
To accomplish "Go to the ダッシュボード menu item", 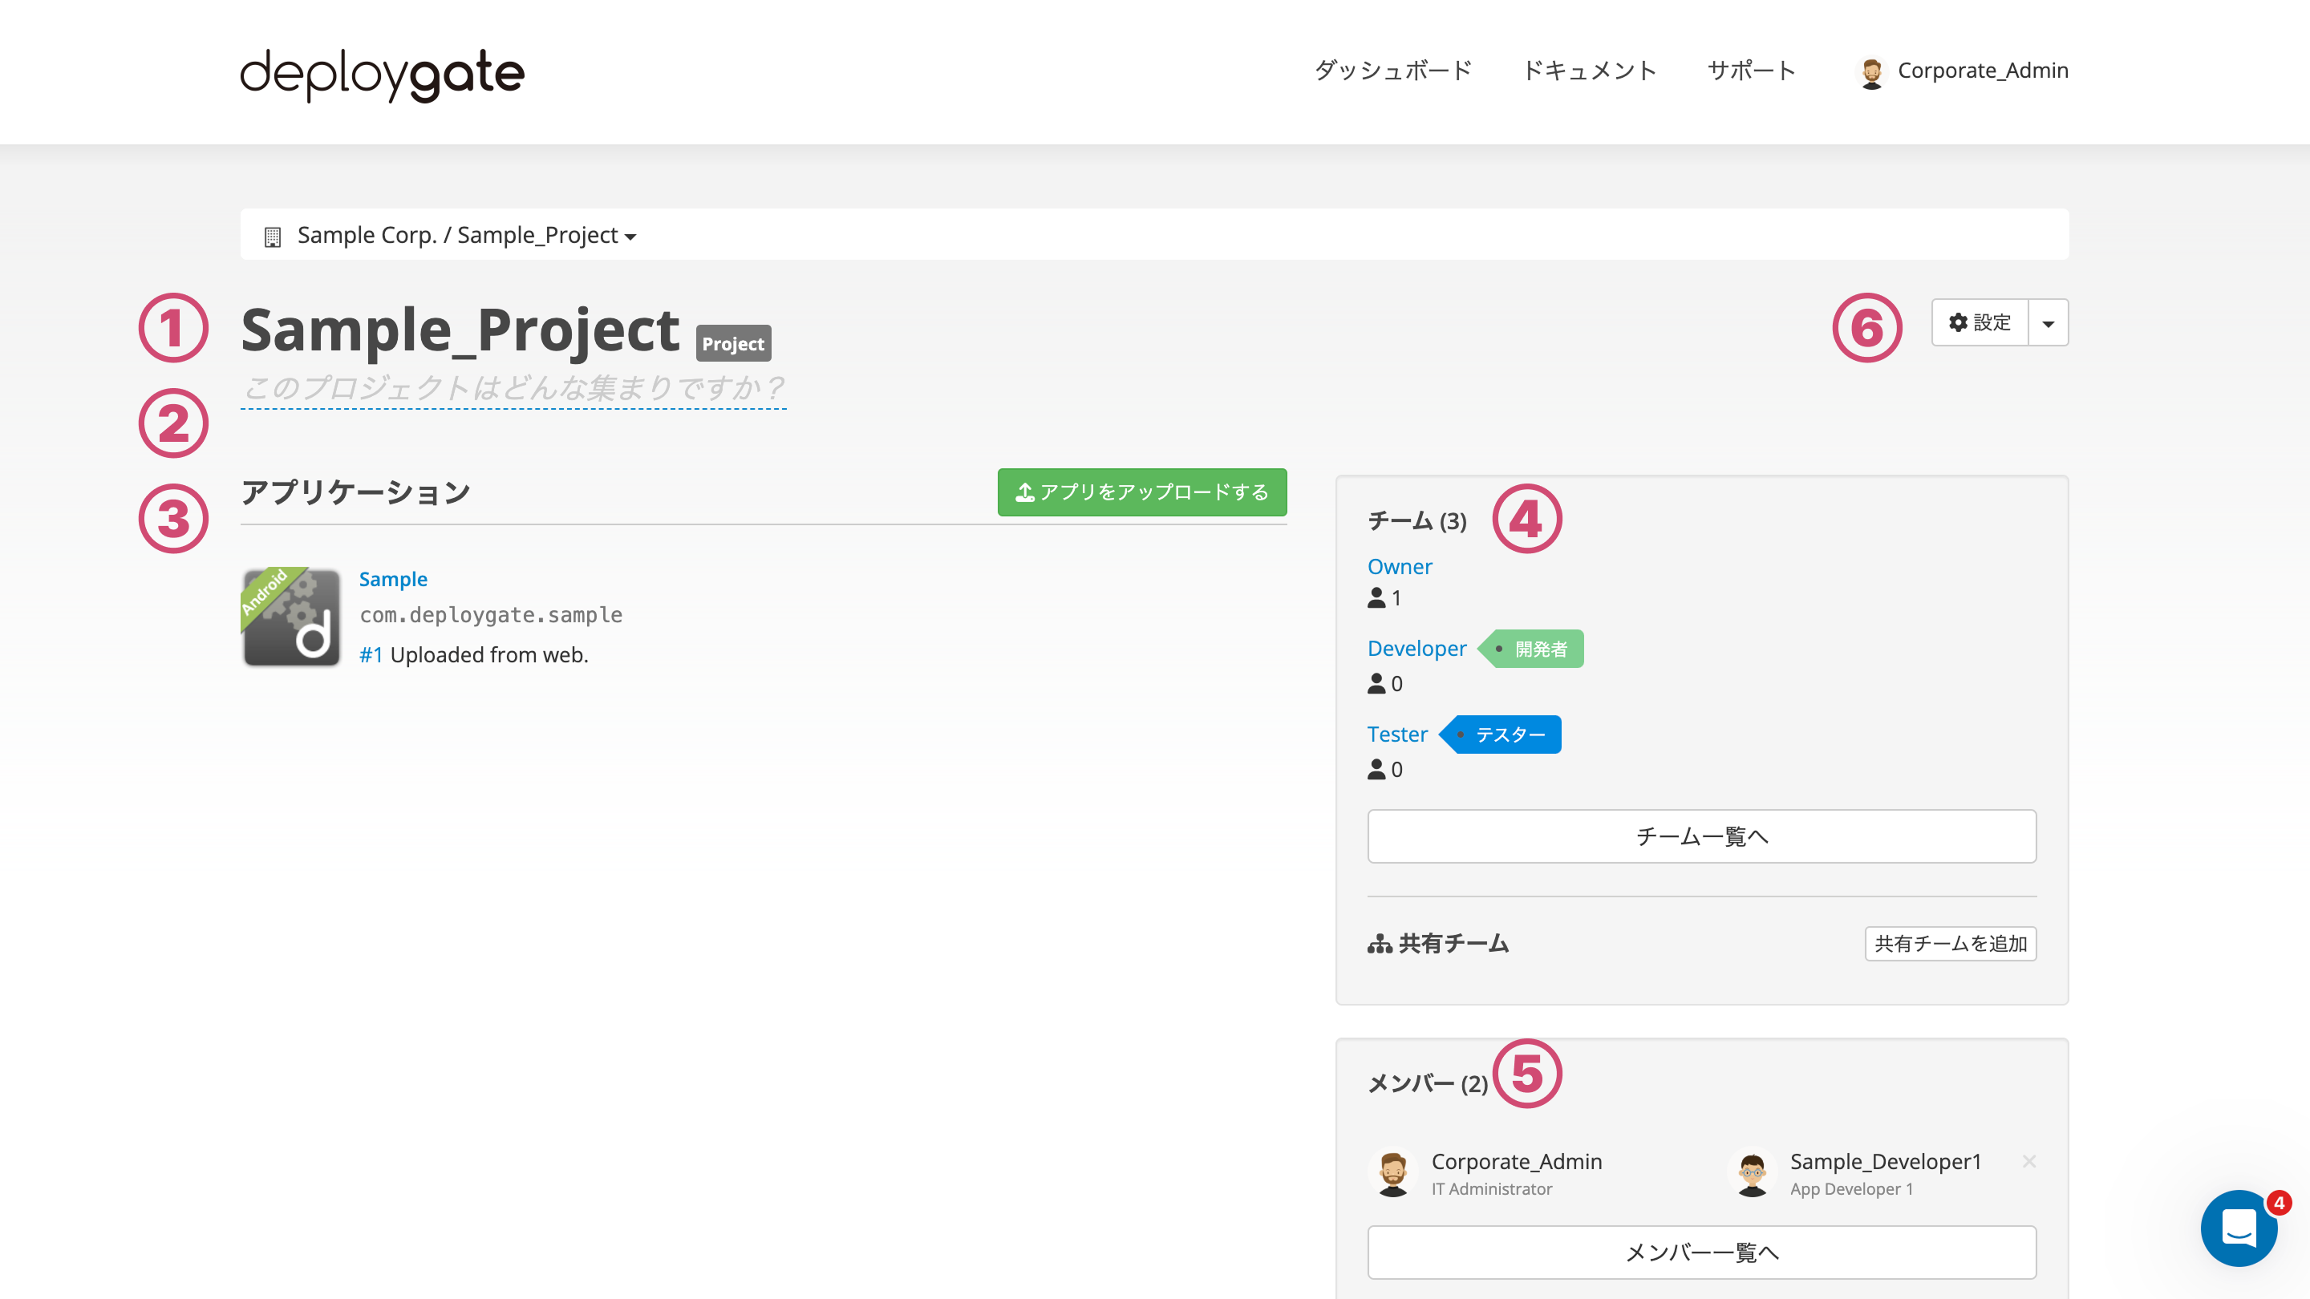I will (1392, 71).
